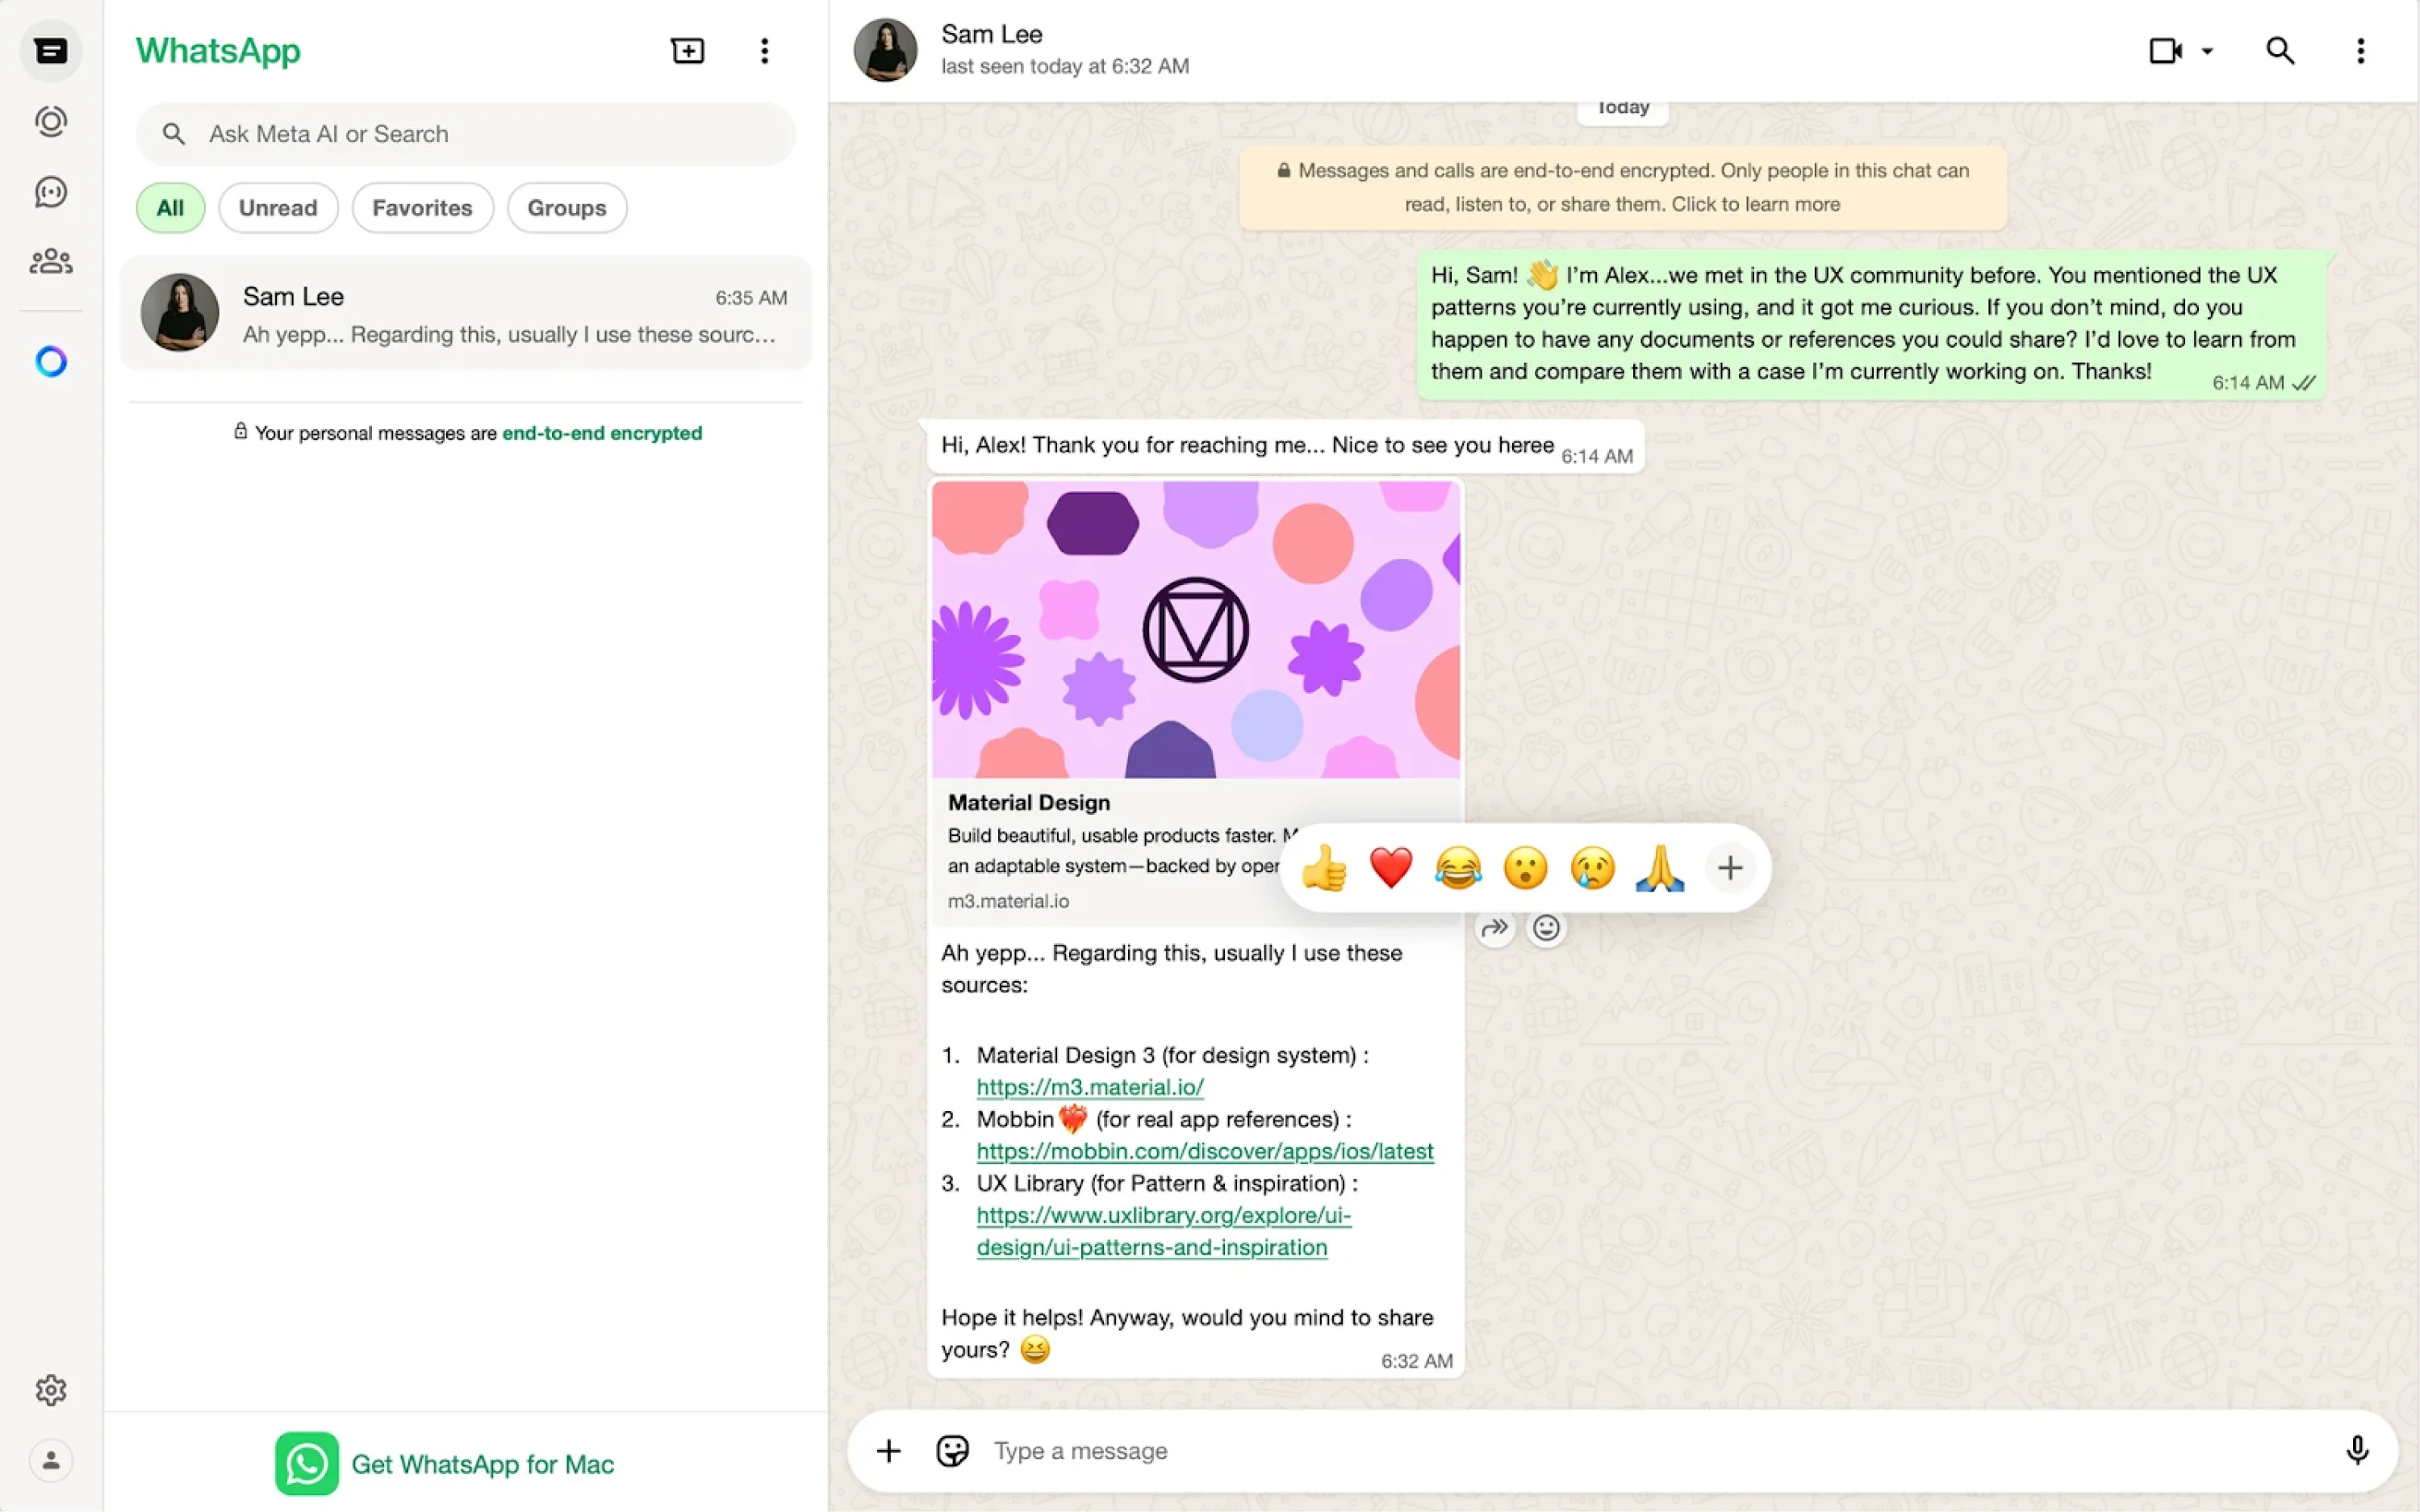Start a new chat
The image size is (2420, 1512).
[x=688, y=50]
